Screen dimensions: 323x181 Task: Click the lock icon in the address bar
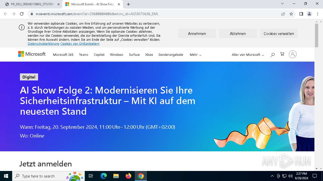coord(32,14)
